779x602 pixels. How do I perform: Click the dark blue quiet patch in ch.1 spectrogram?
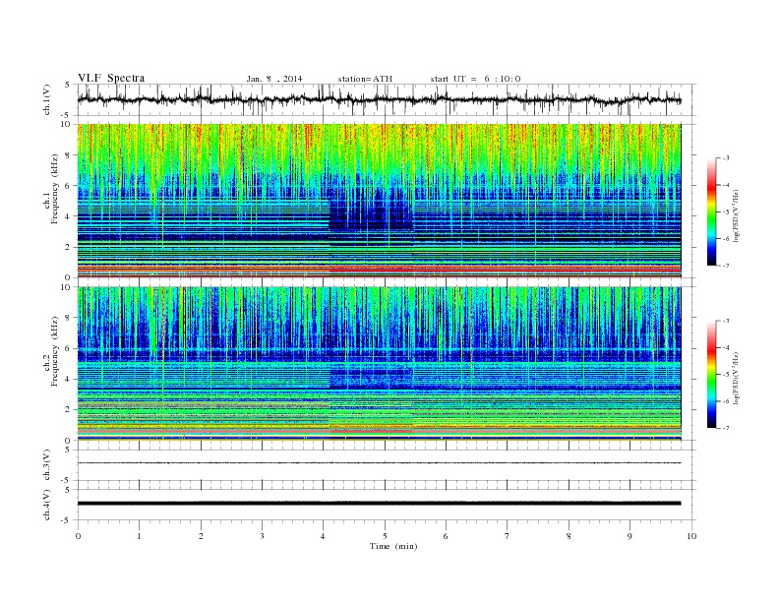click(x=370, y=213)
